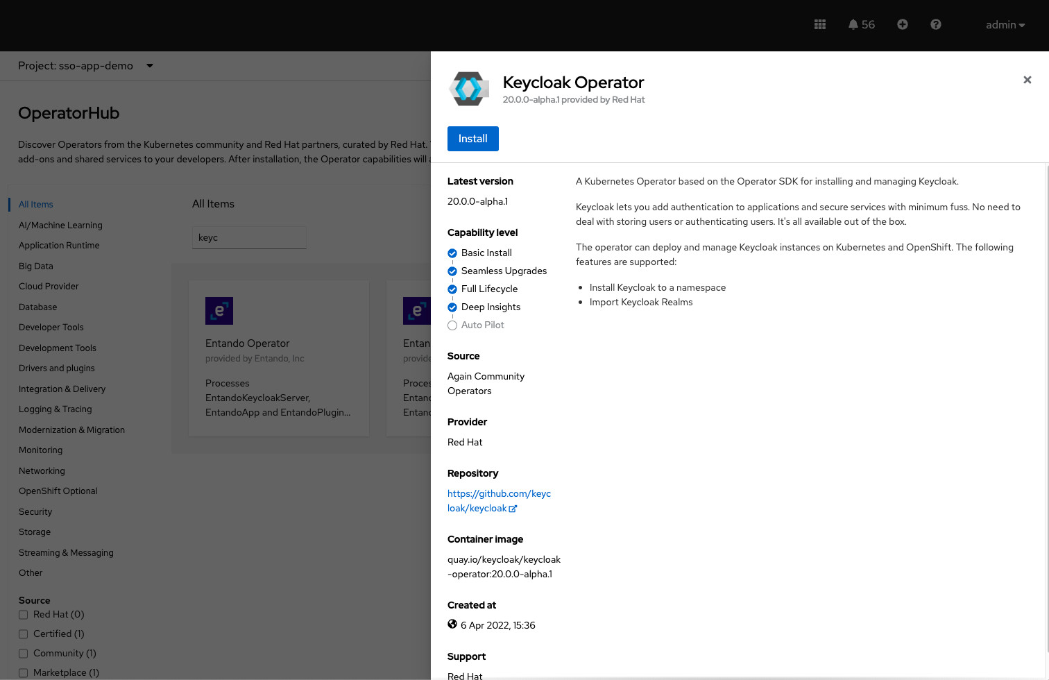1049x680 pixels.
Task: Switch to the Monitoring category
Action: click(40, 450)
